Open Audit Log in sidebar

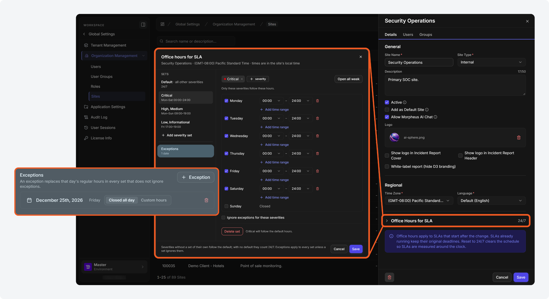pyautogui.click(x=99, y=117)
